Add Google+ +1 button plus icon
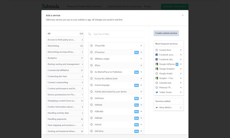 pos(181,78)
